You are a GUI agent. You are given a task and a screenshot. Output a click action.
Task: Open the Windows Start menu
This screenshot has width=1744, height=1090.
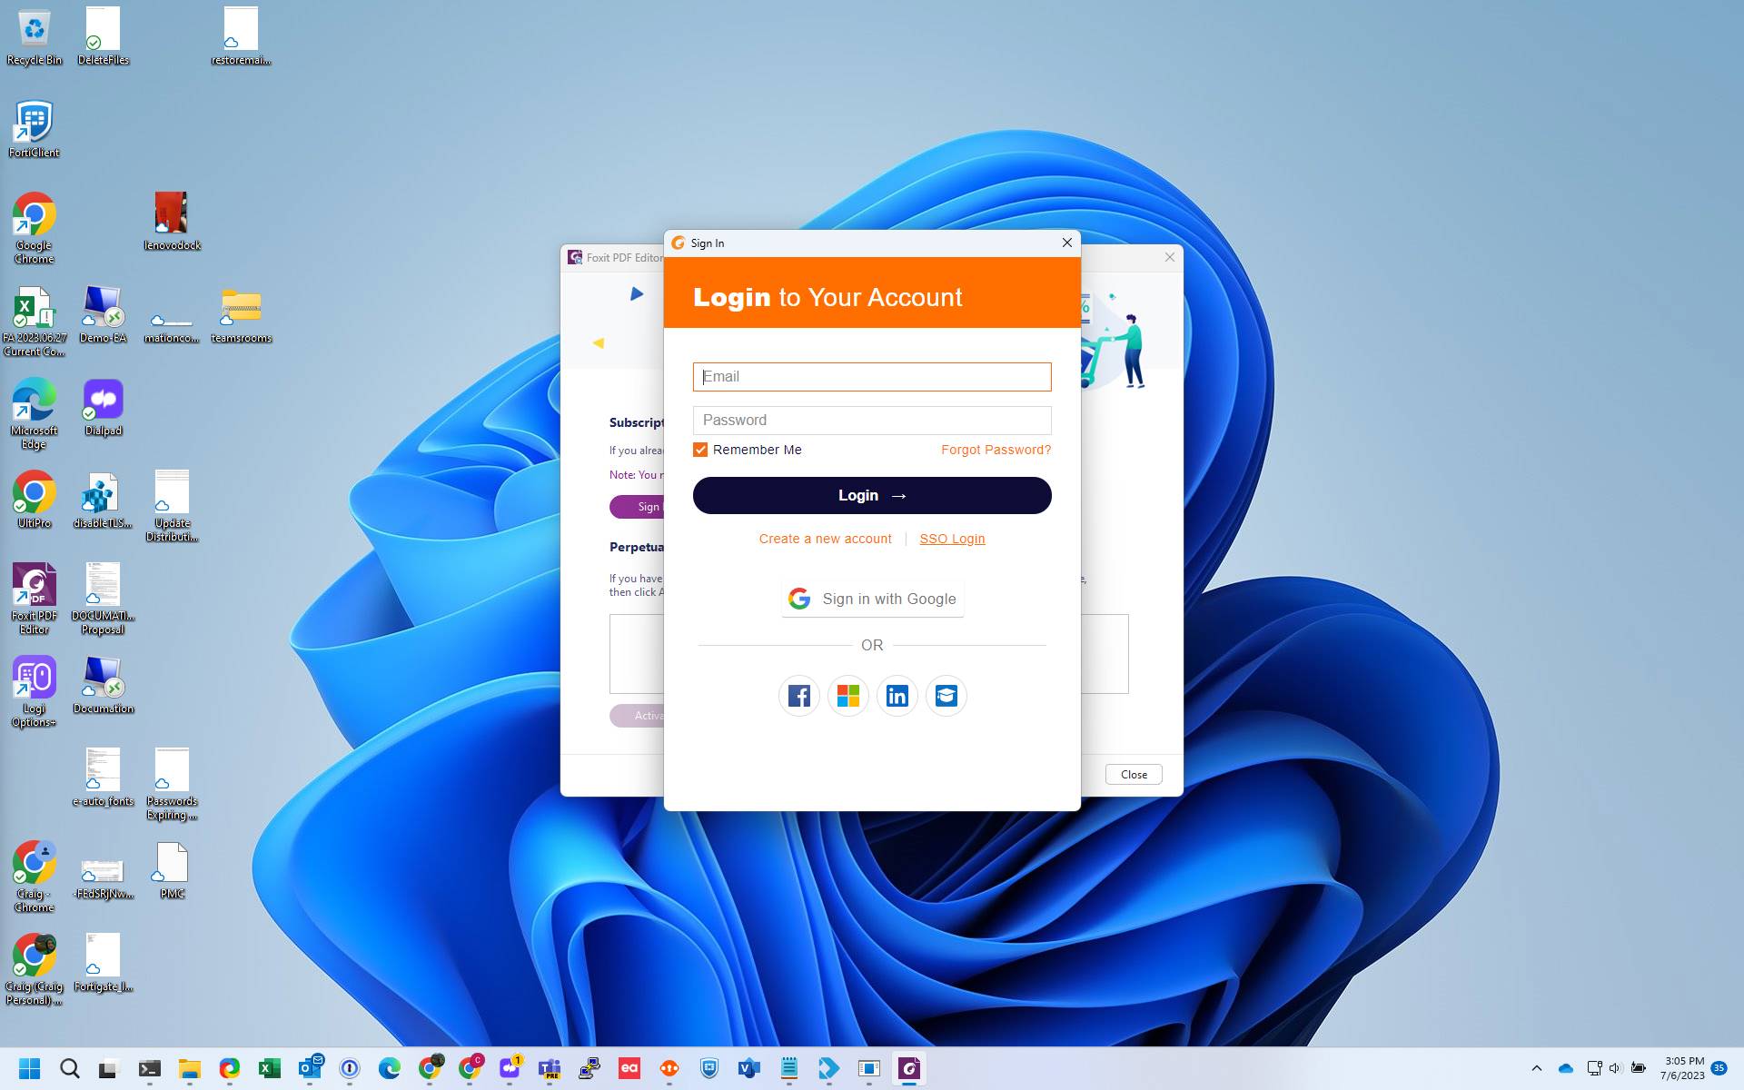pos(30,1069)
